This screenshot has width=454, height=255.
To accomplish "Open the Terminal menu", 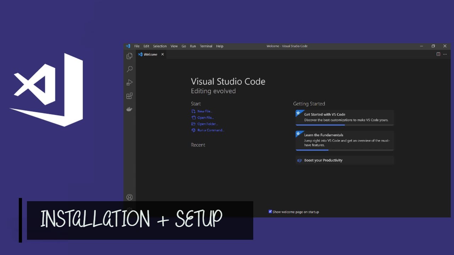I will pos(206,46).
